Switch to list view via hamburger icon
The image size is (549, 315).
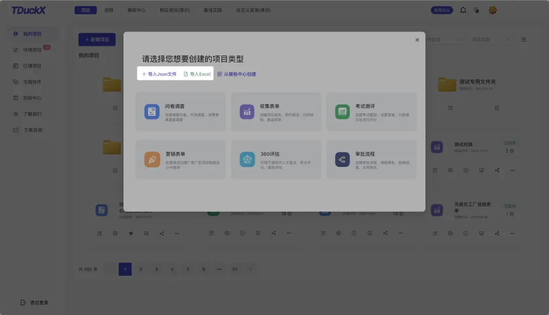524,40
